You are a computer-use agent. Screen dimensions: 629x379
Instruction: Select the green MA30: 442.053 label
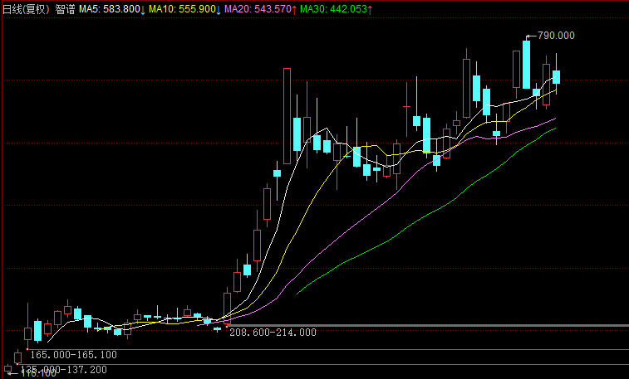click(332, 8)
